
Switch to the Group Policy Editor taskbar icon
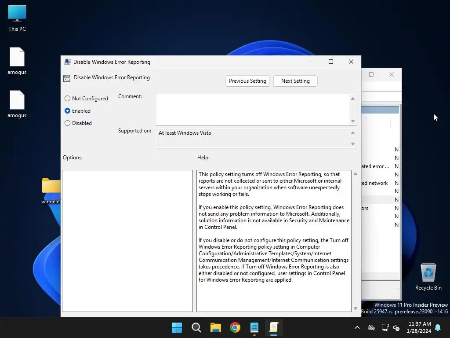click(274, 327)
